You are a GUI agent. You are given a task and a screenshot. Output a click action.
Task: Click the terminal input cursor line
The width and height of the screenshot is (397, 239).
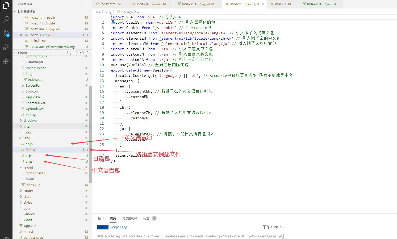pyautogui.click(x=283, y=236)
